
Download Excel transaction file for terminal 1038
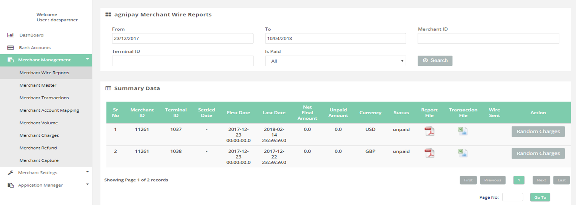pyautogui.click(x=463, y=153)
